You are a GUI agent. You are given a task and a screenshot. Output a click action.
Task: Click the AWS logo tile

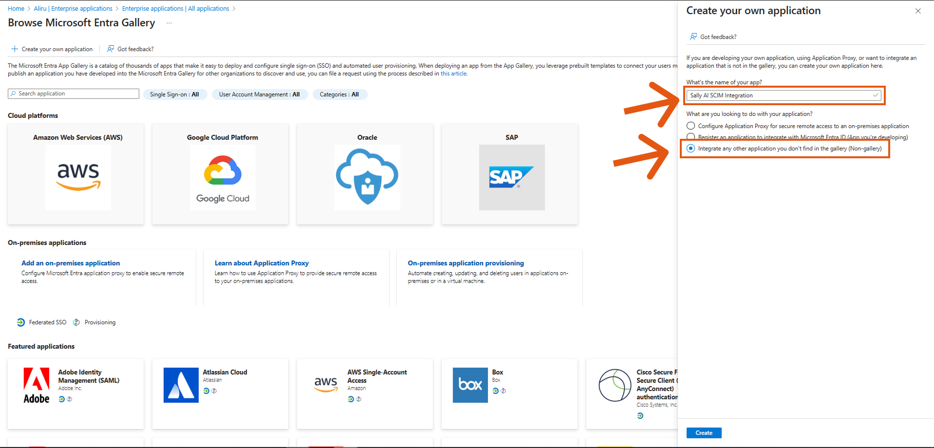(78, 177)
